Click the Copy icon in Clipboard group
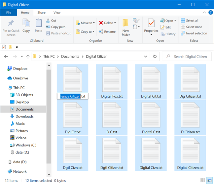This screenshot has height=184, width=214. pos(26,23)
